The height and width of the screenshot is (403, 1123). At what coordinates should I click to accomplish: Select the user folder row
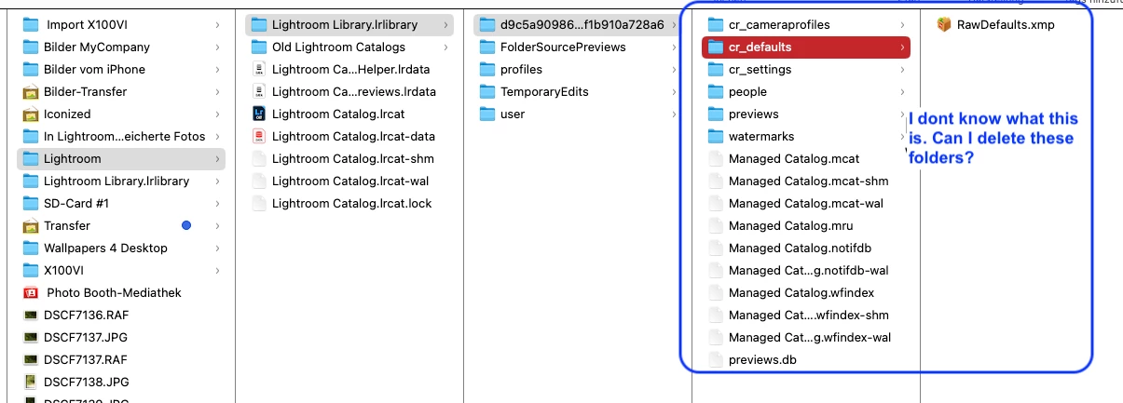point(578,114)
